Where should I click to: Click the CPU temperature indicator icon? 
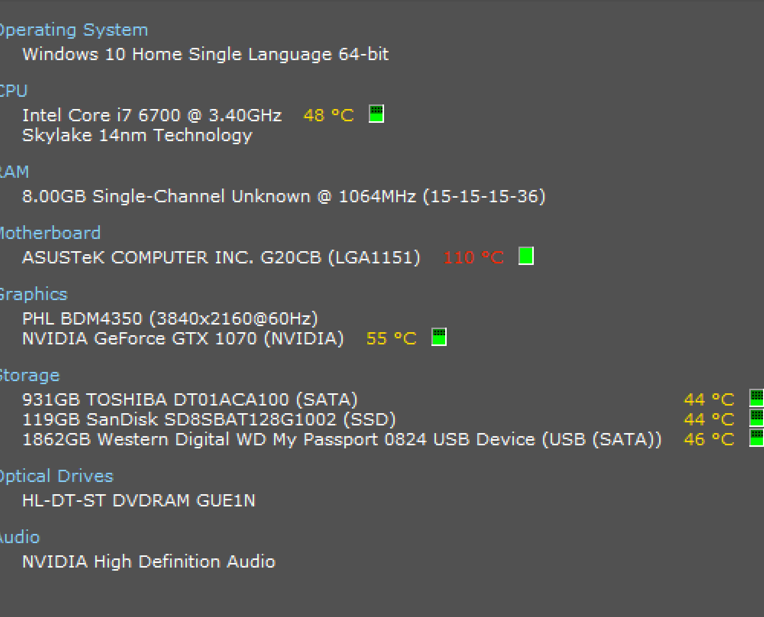[376, 114]
